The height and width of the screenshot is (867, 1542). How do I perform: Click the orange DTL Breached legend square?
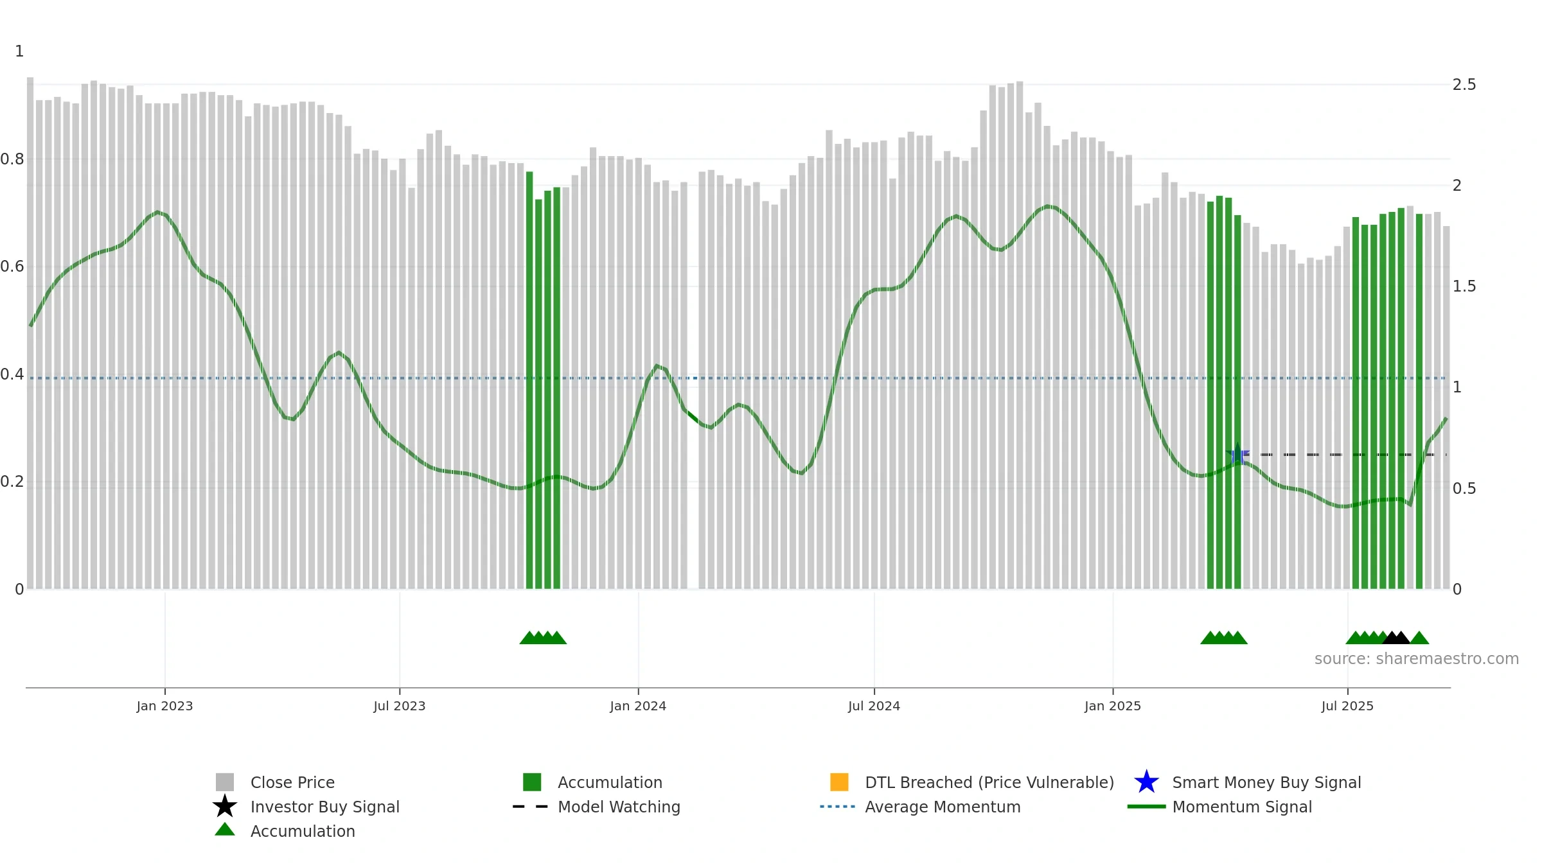coord(839,782)
